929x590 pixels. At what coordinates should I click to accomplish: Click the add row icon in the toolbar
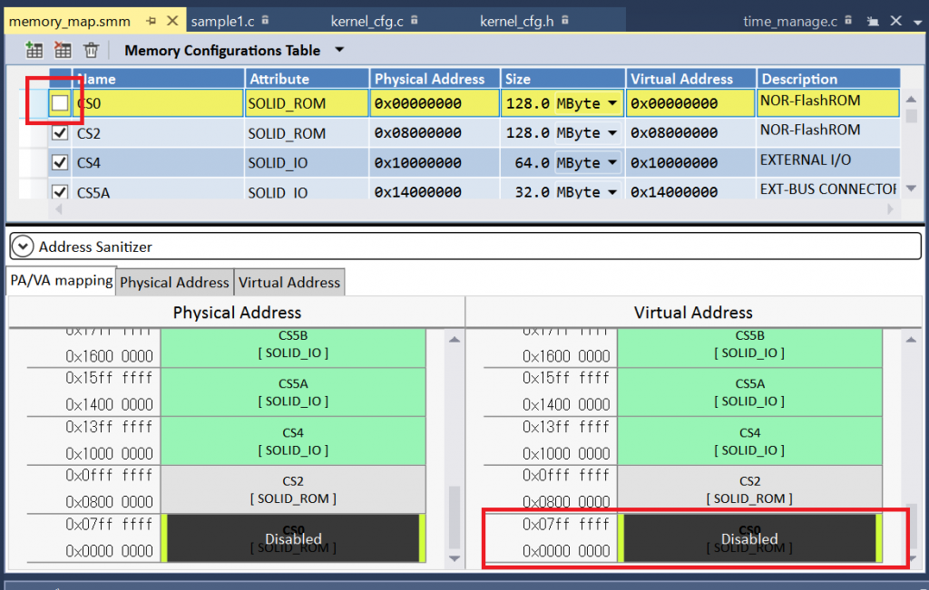34,51
